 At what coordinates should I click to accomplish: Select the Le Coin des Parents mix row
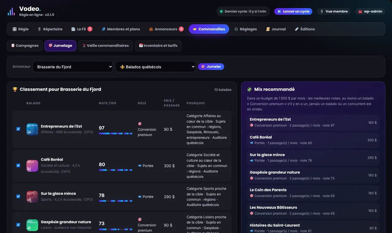tap(313, 193)
